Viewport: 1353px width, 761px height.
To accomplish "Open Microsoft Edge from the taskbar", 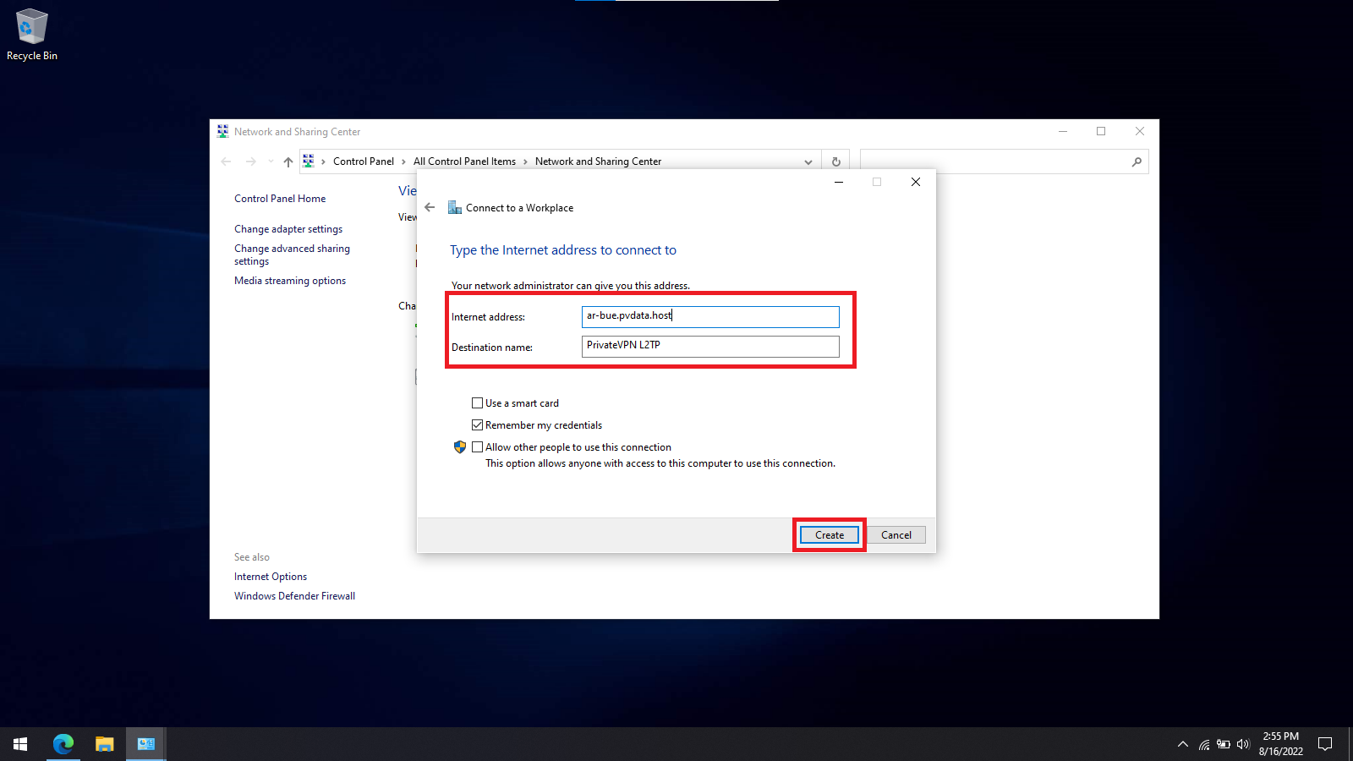I will (x=63, y=744).
